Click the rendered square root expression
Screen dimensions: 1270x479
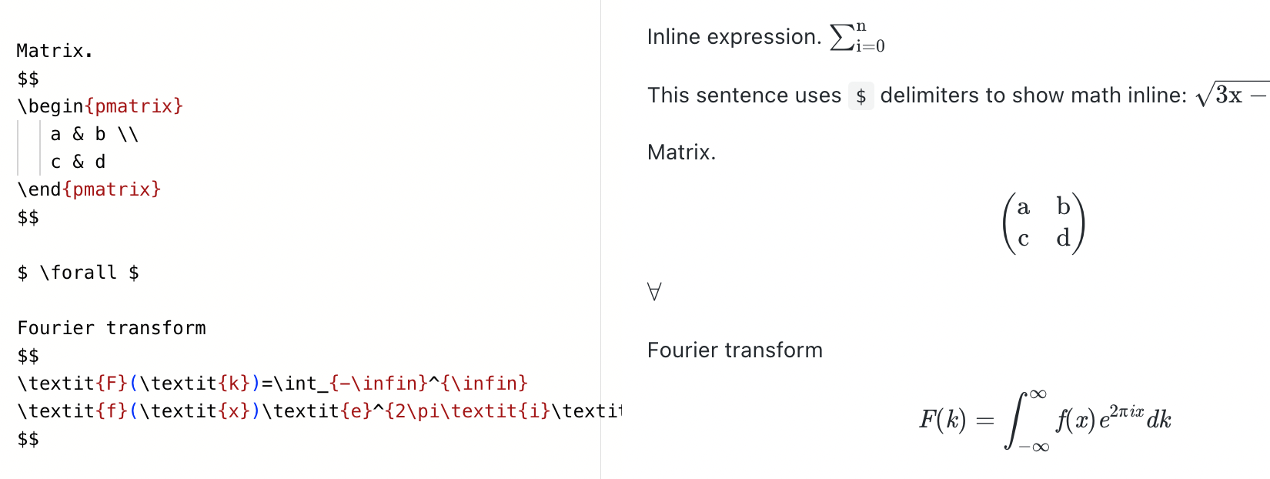[x=1232, y=94]
